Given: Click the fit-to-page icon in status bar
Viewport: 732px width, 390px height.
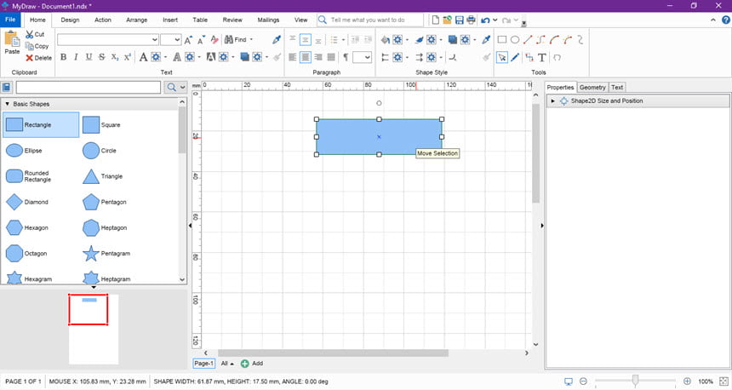Looking at the screenshot, I should point(724,381).
